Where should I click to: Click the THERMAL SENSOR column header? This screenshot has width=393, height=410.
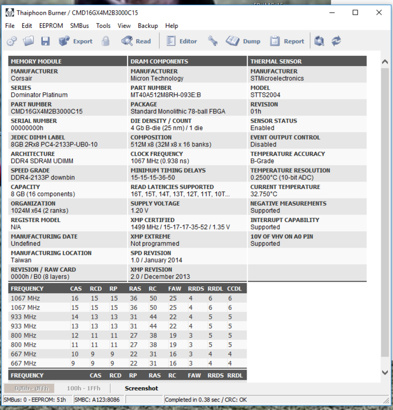(307, 61)
